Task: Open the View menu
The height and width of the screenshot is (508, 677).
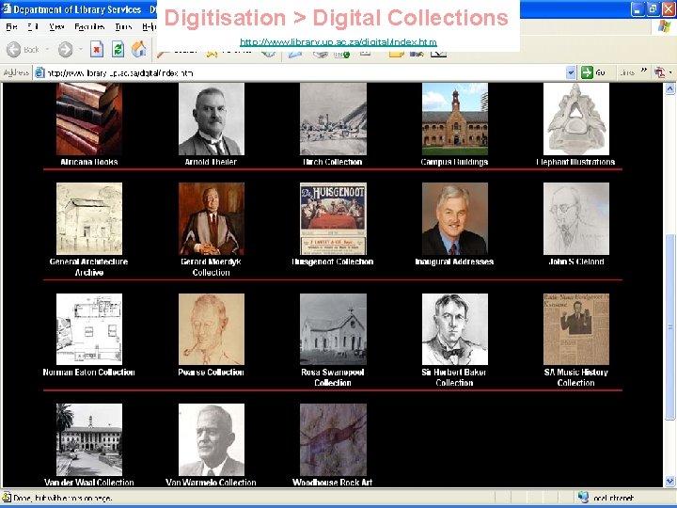Action: pos(56,26)
